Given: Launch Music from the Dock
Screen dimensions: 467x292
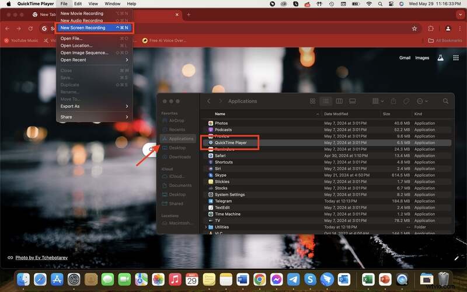Looking at the screenshot, I should click(x=175, y=280).
